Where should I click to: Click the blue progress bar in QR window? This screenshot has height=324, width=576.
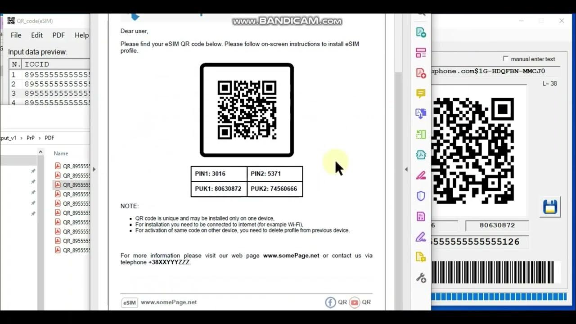point(499,297)
